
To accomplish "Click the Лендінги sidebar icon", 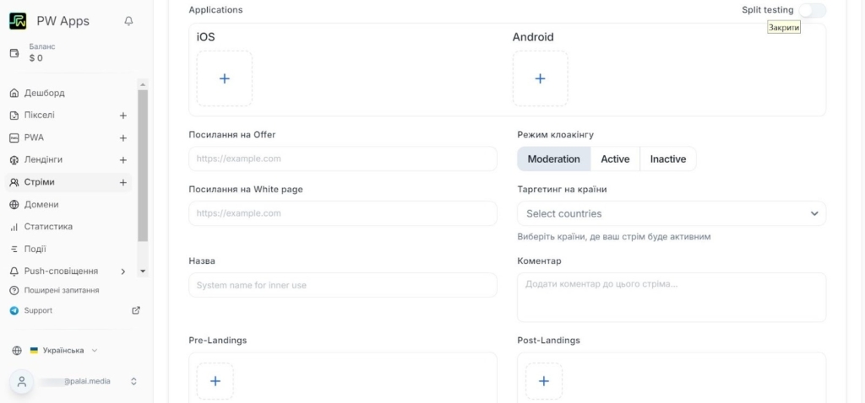I will pyautogui.click(x=14, y=160).
